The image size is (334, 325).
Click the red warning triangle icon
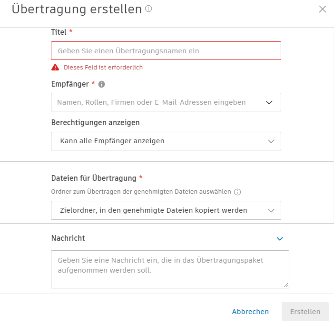55,68
